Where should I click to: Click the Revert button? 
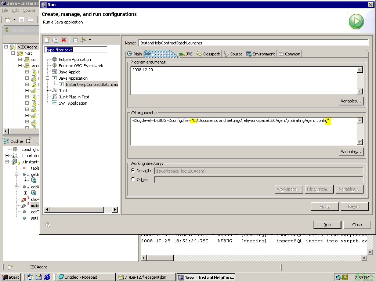pos(354,206)
